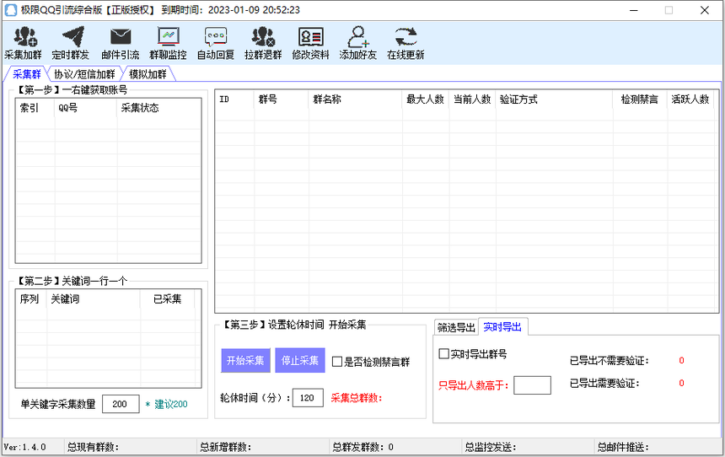Image resolution: width=725 pixels, height=457 pixels.
Task: Click the 停止采集 button
Action: click(299, 360)
